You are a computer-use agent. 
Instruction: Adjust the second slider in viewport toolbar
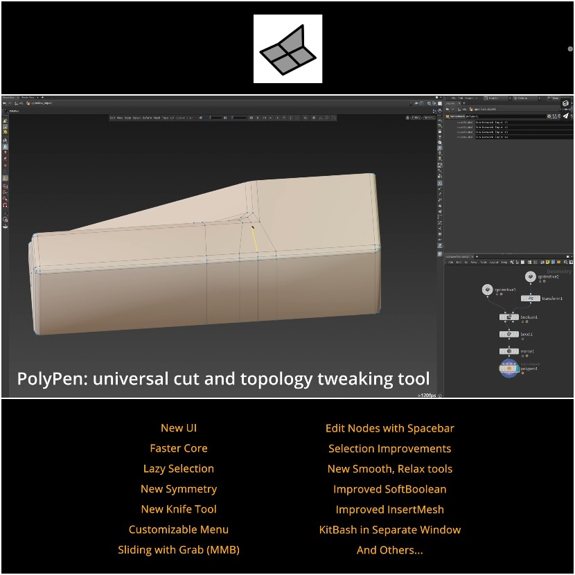point(236,118)
